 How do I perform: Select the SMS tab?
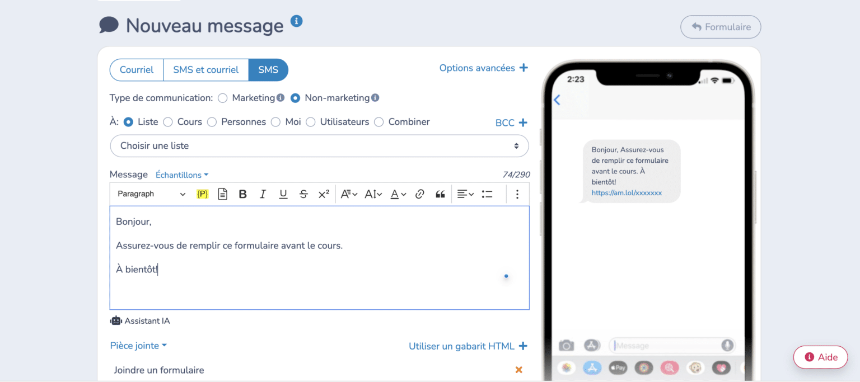268,70
